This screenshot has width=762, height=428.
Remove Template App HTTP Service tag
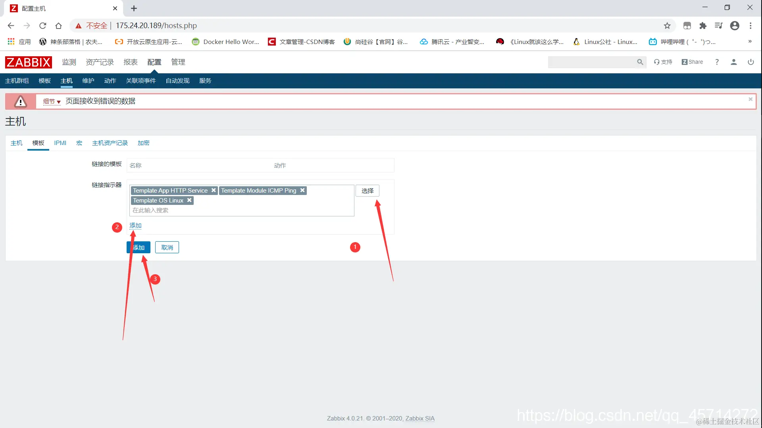point(214,190)
